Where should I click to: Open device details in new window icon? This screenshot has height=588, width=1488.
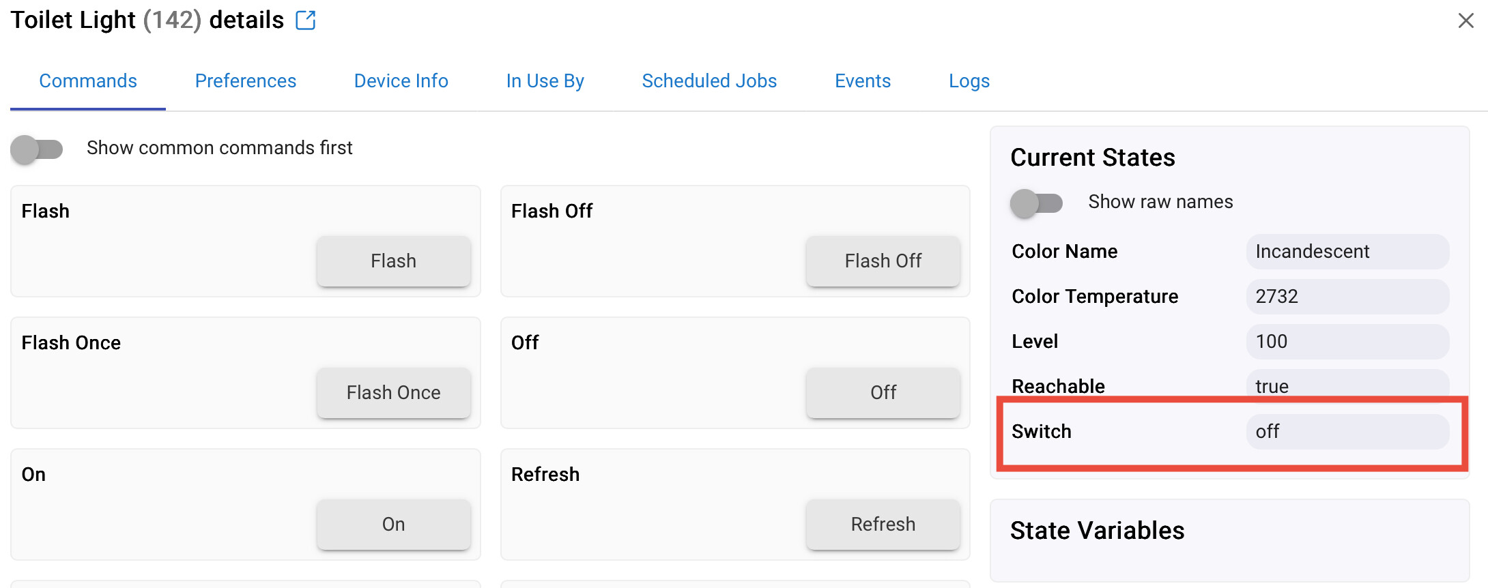pos(306,20)
